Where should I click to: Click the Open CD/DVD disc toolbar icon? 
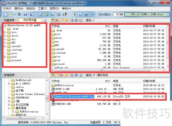[19, 14]
